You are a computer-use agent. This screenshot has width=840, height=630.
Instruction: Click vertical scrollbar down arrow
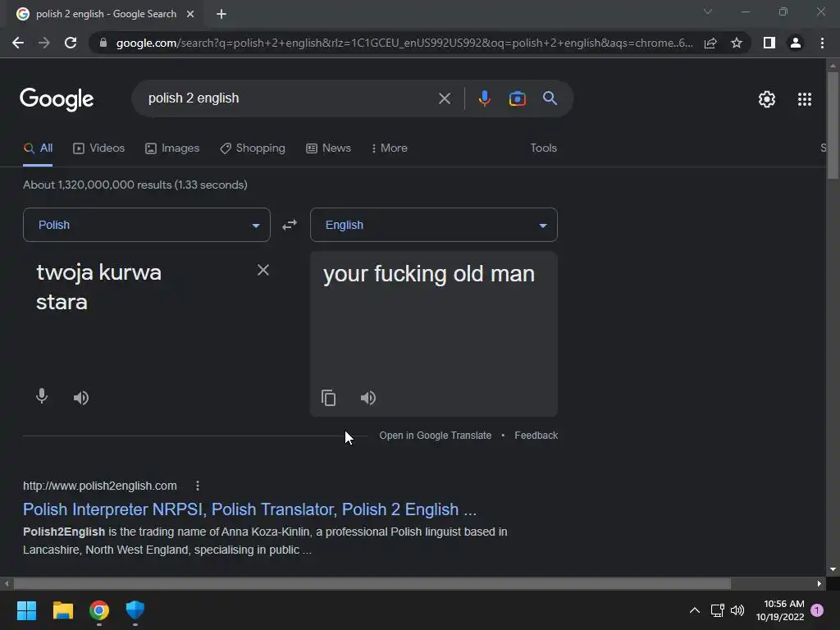pos(833,570)
